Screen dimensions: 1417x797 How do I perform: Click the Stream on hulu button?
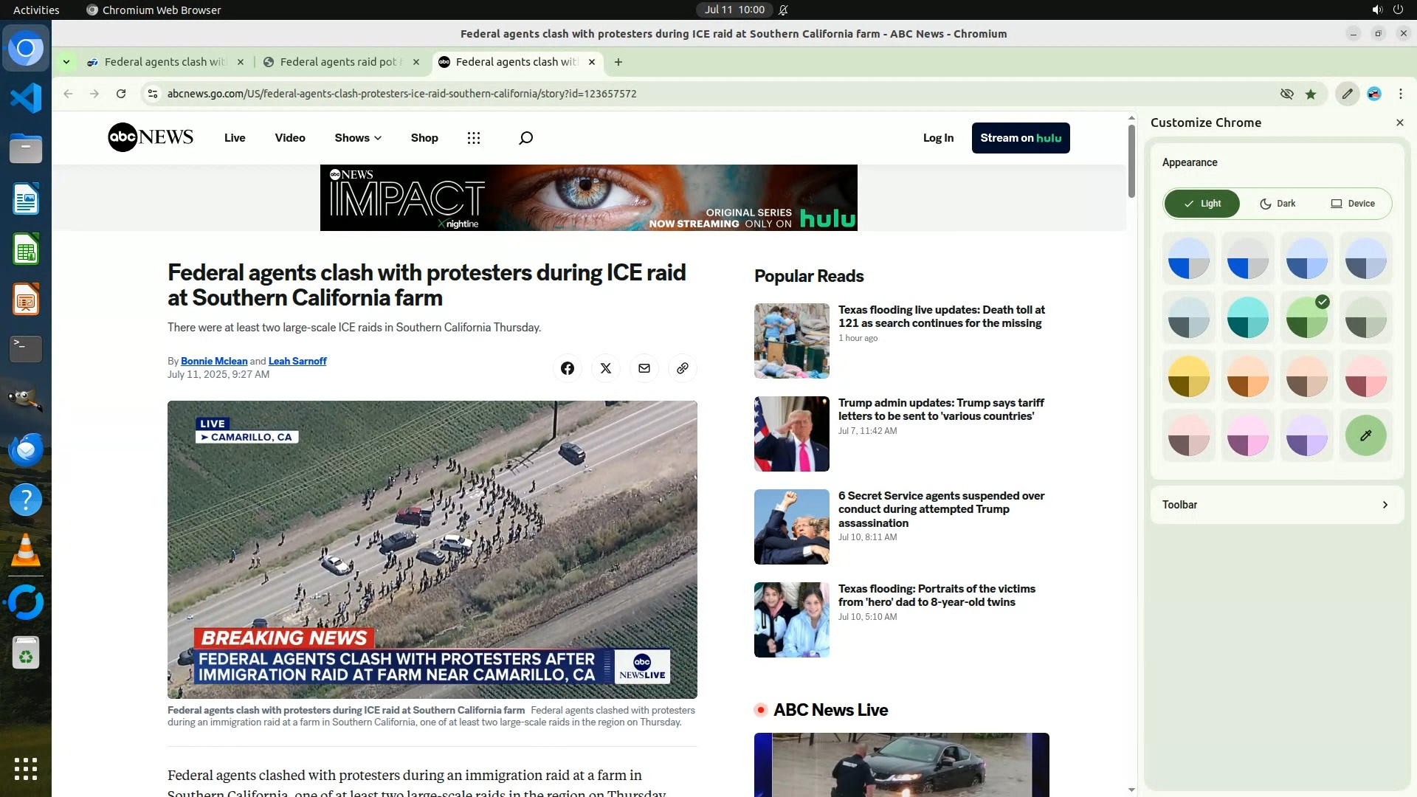(1020, 138)
